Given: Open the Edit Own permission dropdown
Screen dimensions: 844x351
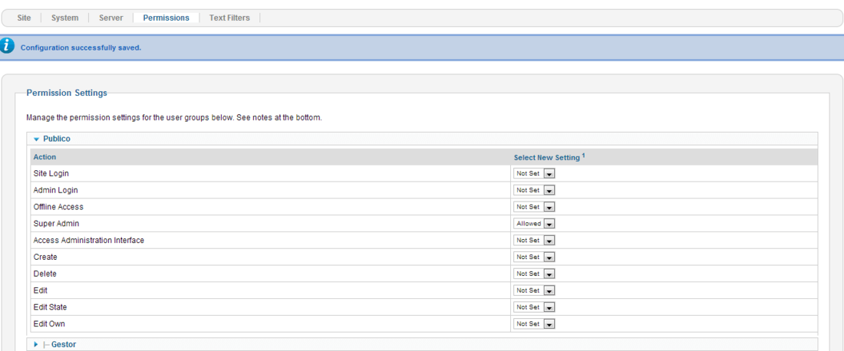Looking at the screenshot, I should point(534,324).
